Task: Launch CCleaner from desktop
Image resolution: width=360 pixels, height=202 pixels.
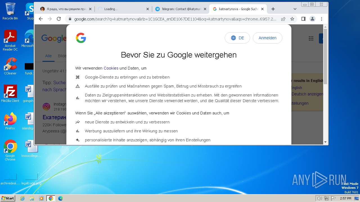Action: tap(10, 66)
